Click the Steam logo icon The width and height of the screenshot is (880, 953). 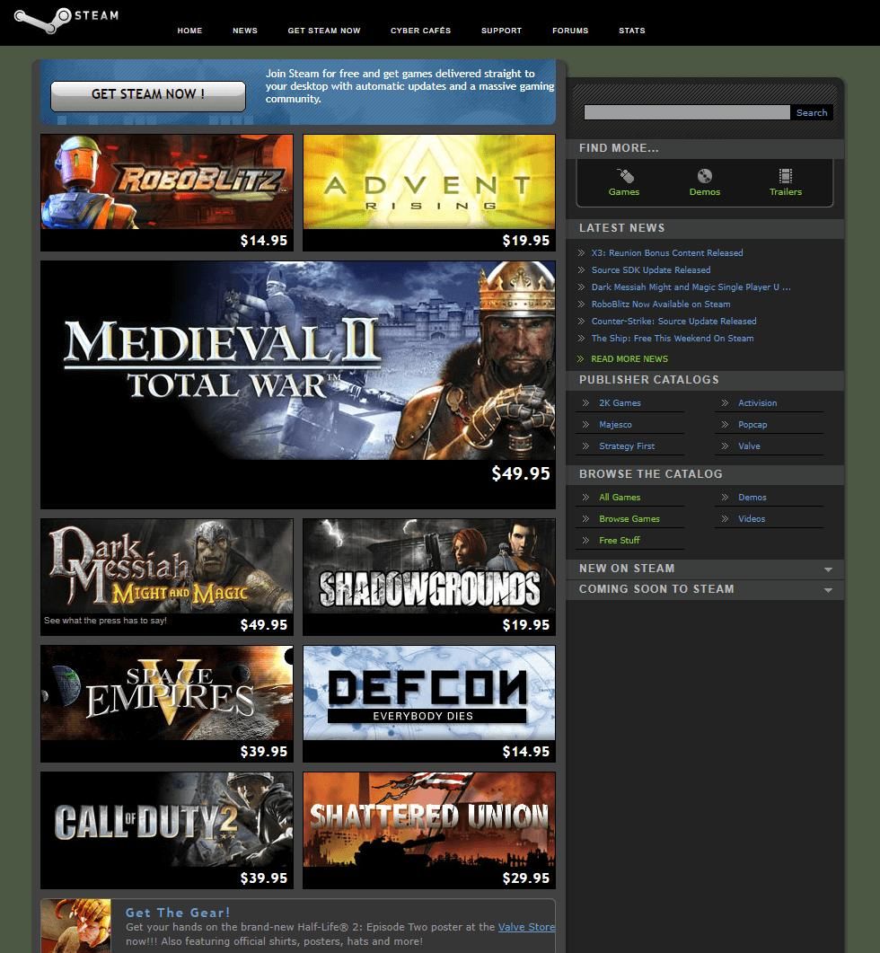66,20
